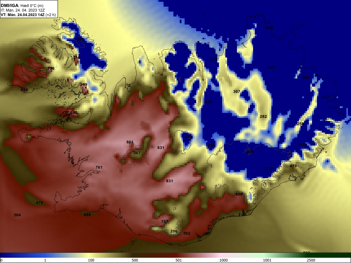
Task: Click the -223 value label
Action: tap(269, 28)
